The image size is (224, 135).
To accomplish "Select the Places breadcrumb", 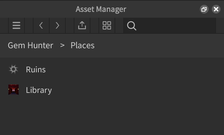I will [x=82, y=45].
